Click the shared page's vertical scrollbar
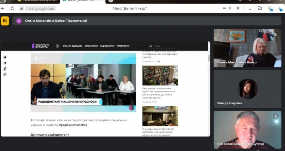This screenshot has height=151, width=285. coord(208,59)
